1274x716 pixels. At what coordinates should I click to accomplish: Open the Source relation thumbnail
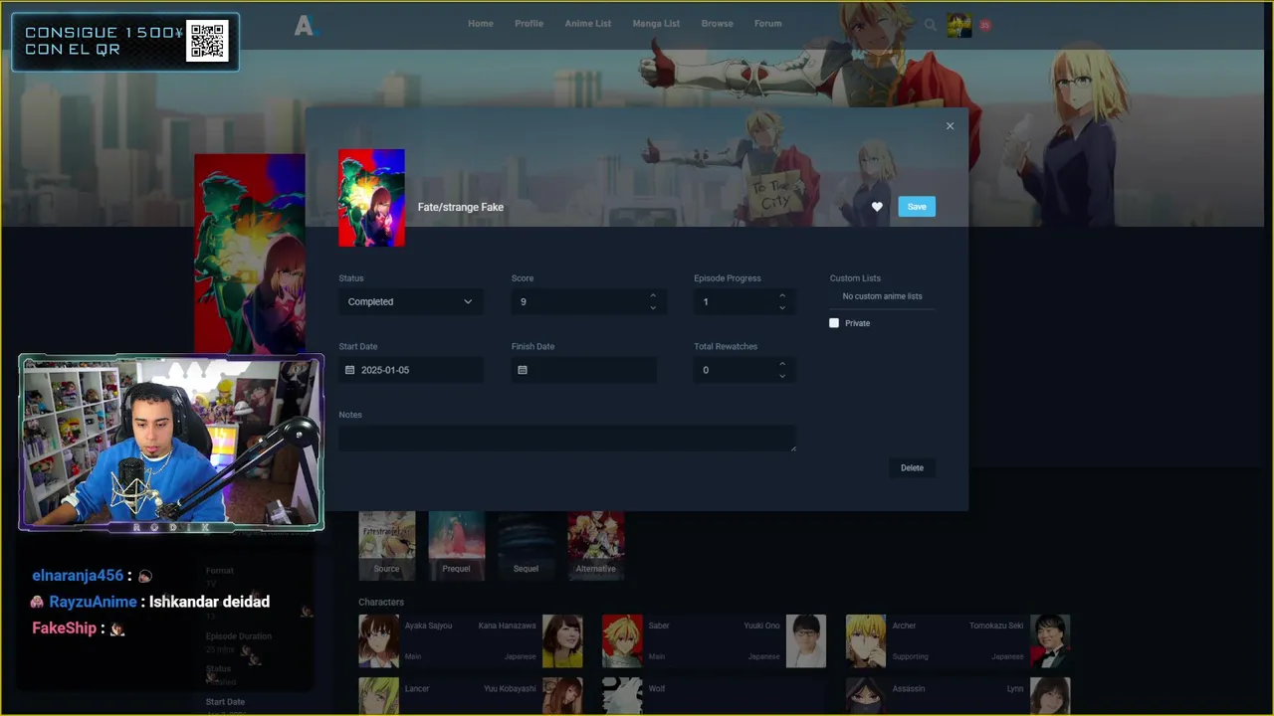(386, 544)
